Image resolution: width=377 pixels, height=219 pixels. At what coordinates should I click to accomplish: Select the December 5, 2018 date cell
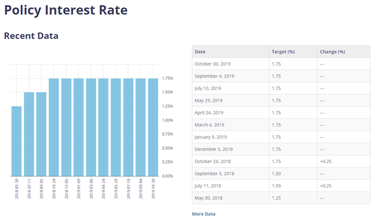point(230,149)
